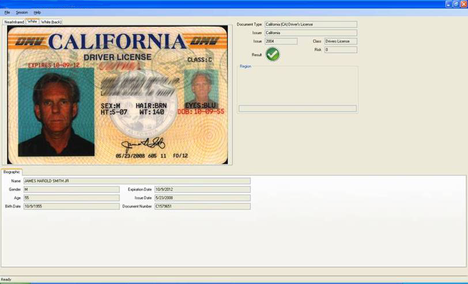Open the File menu
468x284 pixels.
coord(7,13)
